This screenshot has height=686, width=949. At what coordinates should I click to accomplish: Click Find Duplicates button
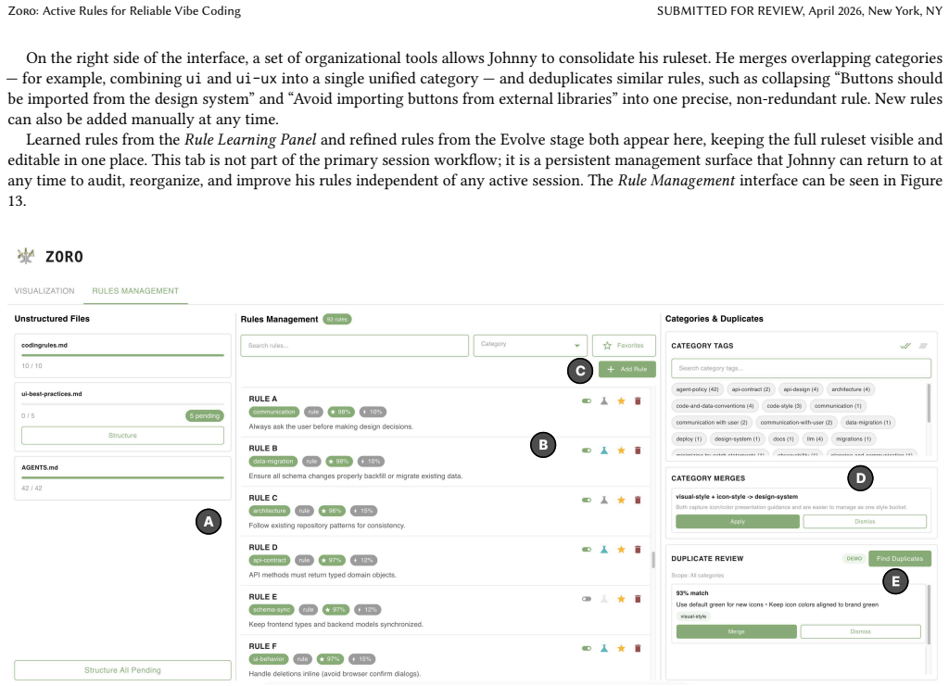(x=899, y=558)
